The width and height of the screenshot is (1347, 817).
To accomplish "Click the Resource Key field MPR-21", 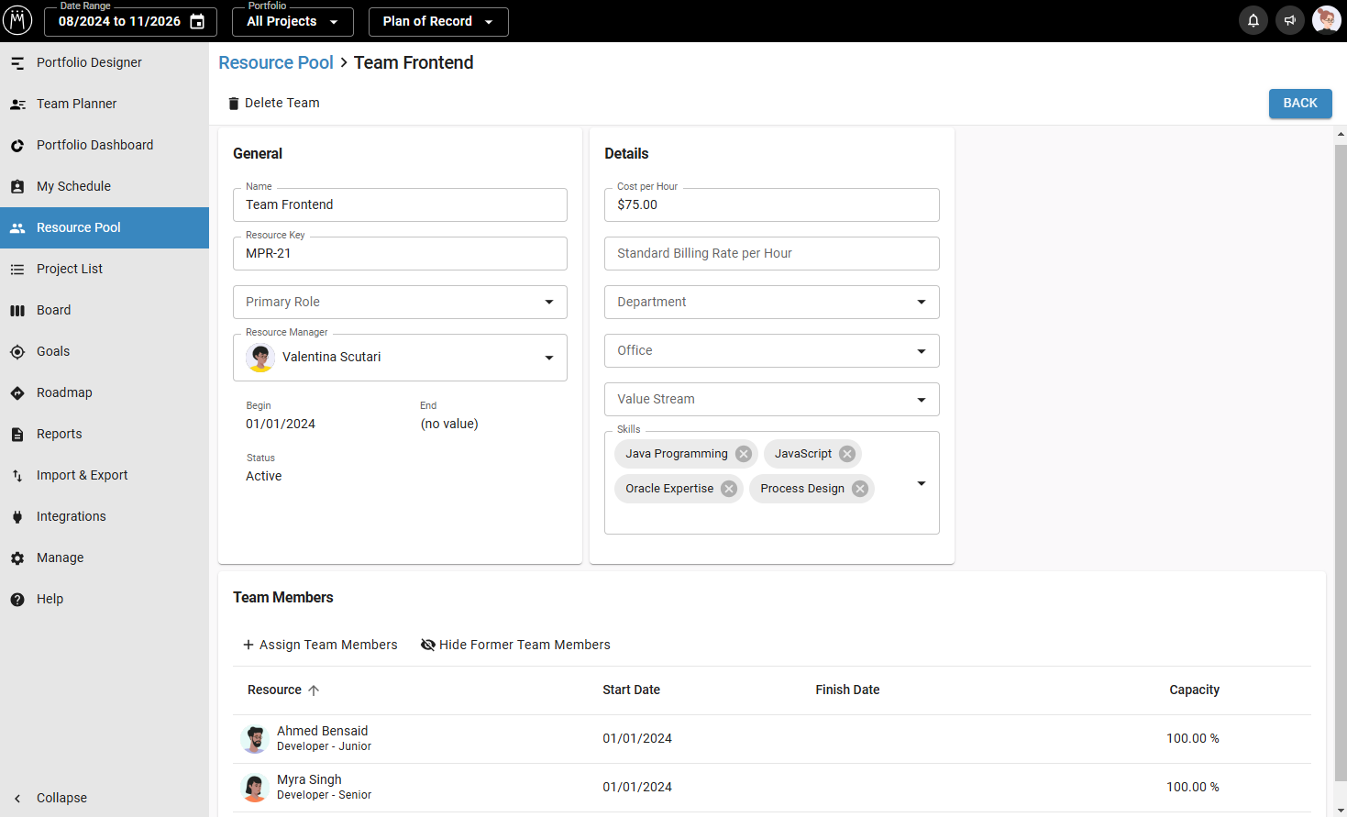I will [x=400, y=253].
